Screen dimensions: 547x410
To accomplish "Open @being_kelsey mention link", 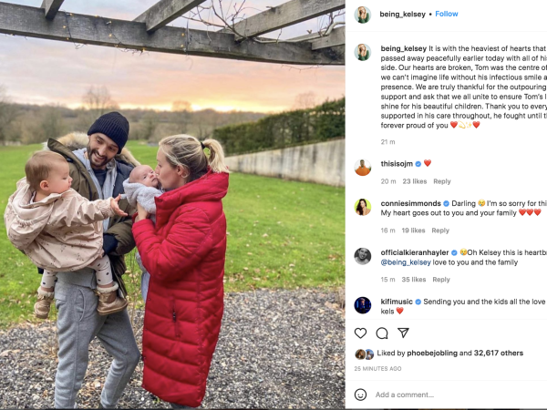I will pos(406,262).
